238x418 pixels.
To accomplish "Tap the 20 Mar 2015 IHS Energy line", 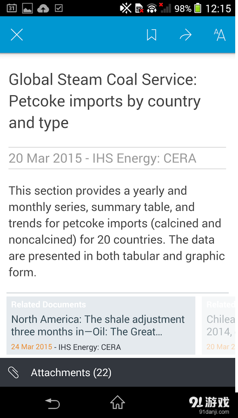I will (x=102, y=158).
